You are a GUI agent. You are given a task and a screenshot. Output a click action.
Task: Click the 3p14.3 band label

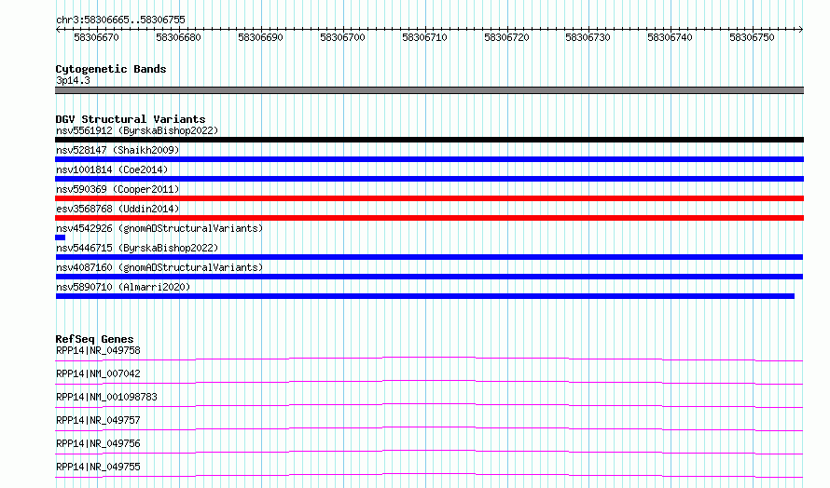point(73,80)
